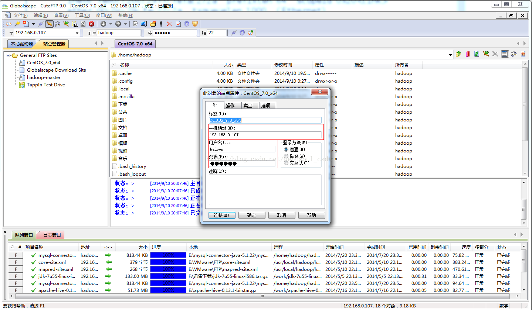Click the red bookmark icon in remote pane toolbar

[x=468, y=54]
